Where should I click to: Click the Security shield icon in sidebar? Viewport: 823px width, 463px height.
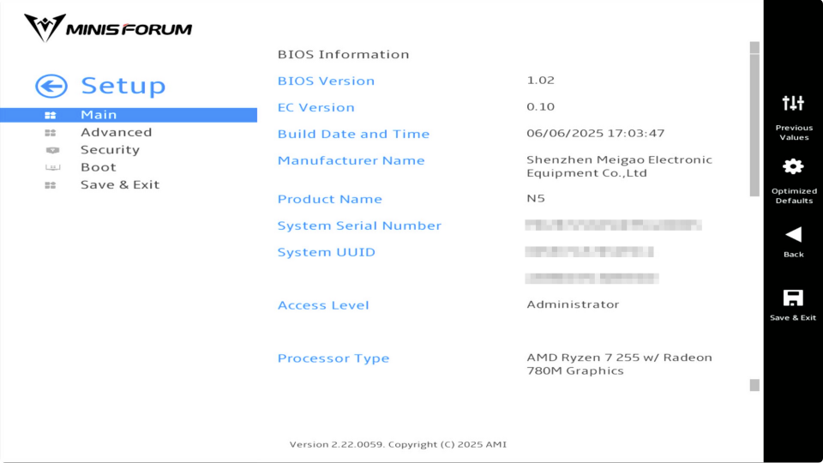tap(52, 150)
